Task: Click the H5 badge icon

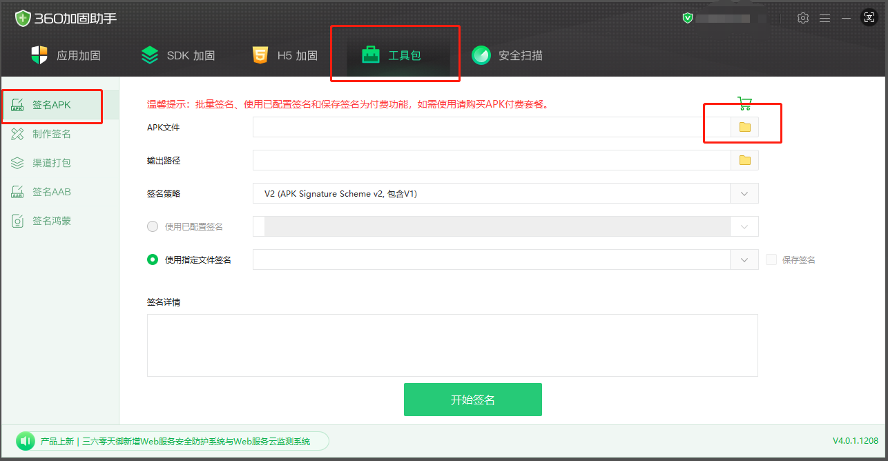Action: point(260,55)
